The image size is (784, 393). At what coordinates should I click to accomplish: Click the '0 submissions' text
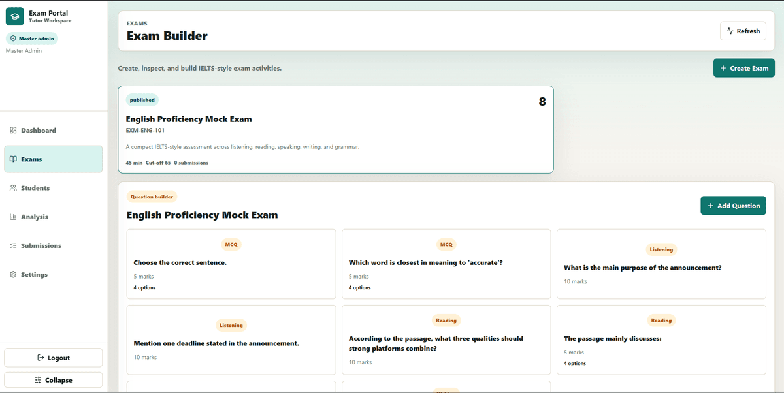(191, 163)
